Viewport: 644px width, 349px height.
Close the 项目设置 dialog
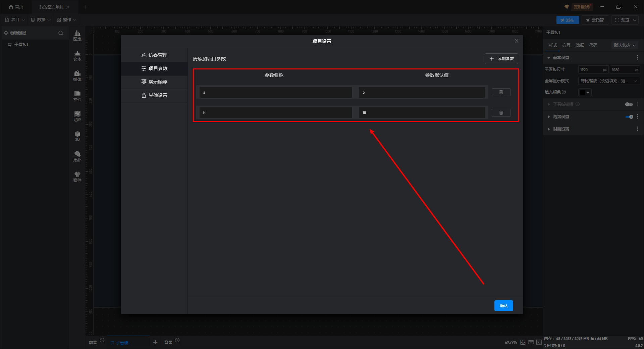point(516,41)
